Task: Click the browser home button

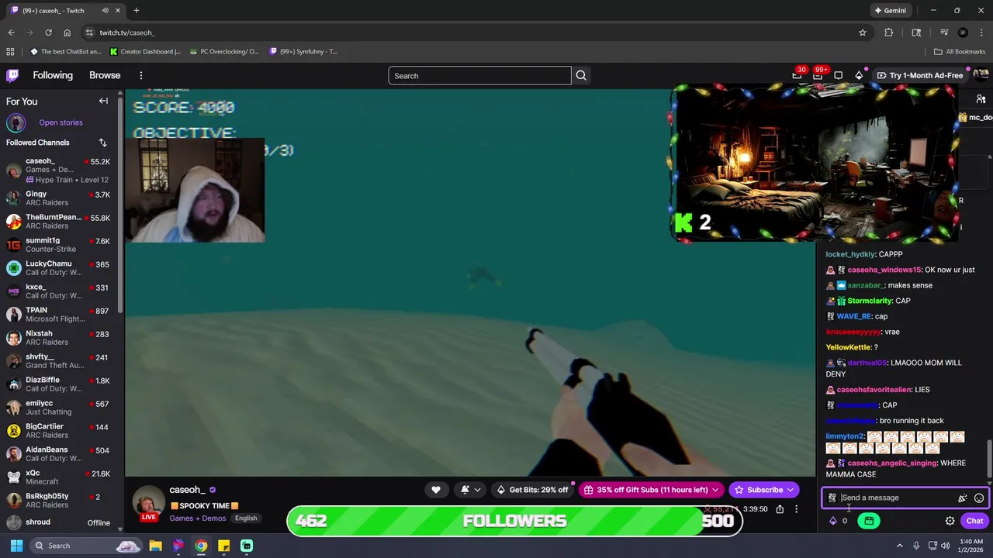Action: point(67,33)
